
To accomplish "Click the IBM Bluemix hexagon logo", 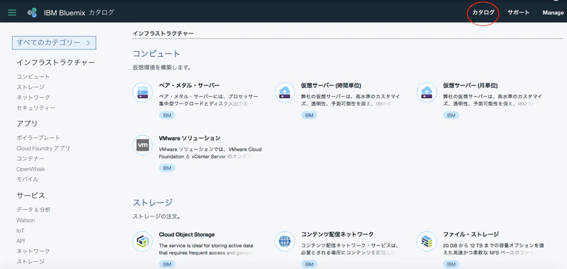I will (x=32, y=13).
